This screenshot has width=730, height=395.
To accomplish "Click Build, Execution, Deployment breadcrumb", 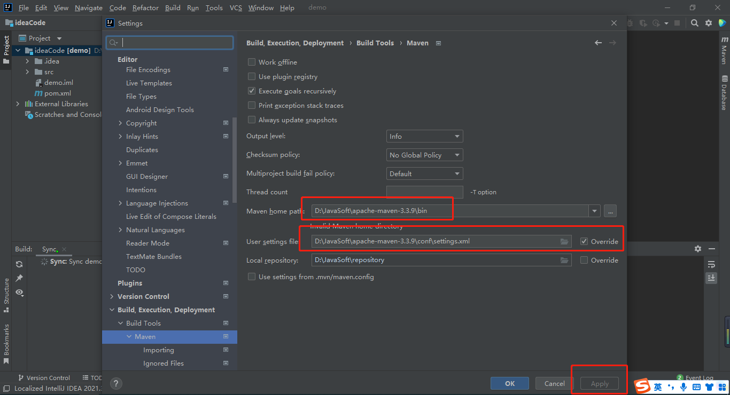I will click(x=295, y=43).
